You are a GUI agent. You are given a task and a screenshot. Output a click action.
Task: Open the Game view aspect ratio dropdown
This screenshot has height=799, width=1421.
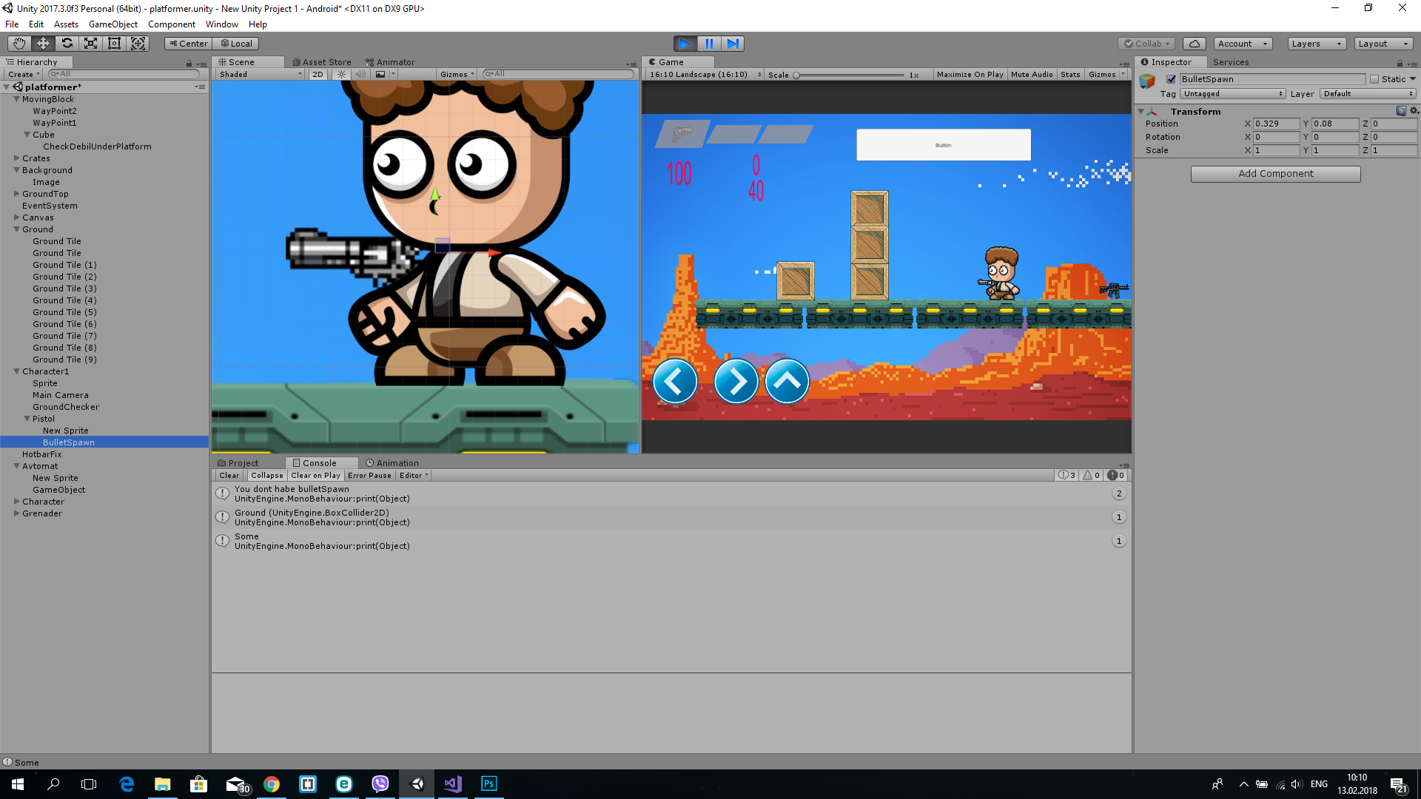pos(705,74)
